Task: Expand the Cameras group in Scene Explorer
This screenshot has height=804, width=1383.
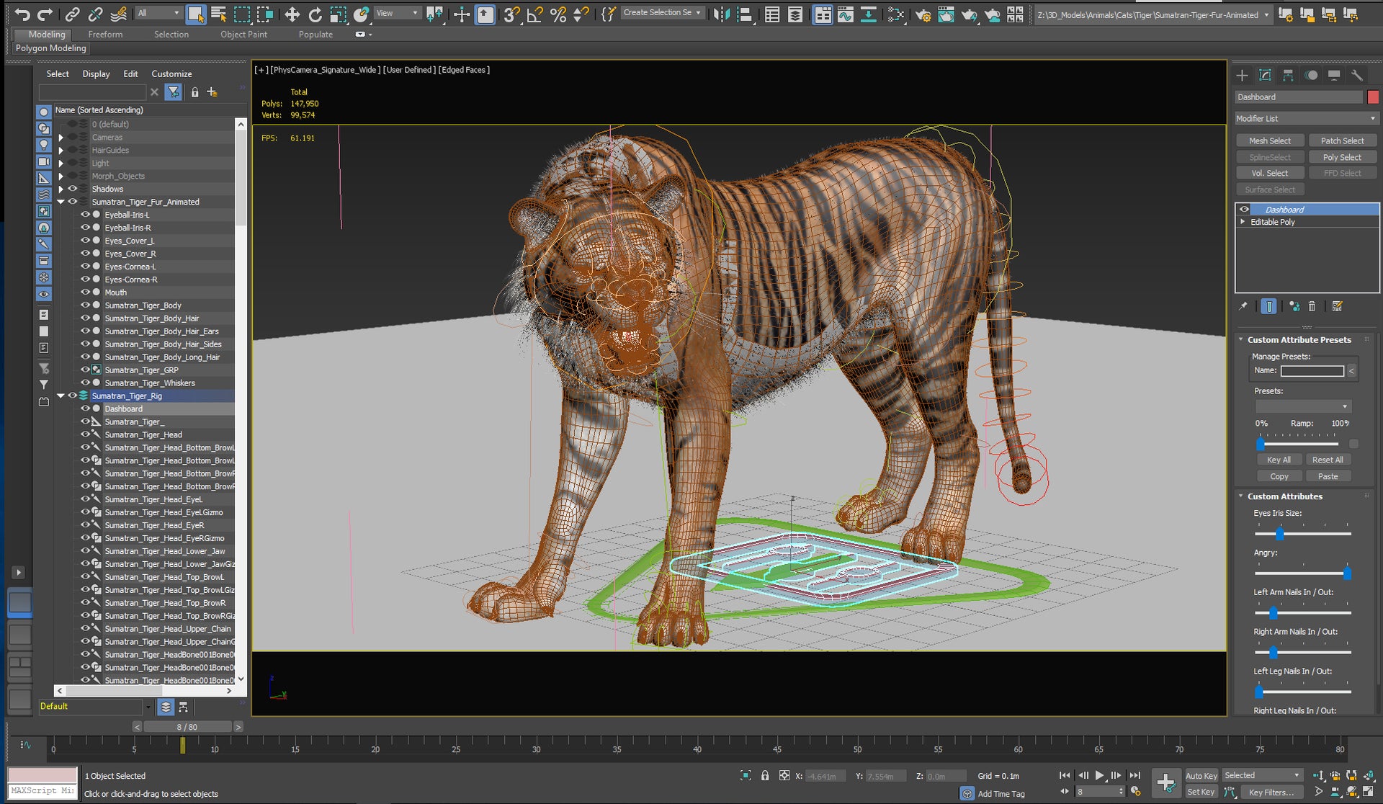Action: coord(61,137)
